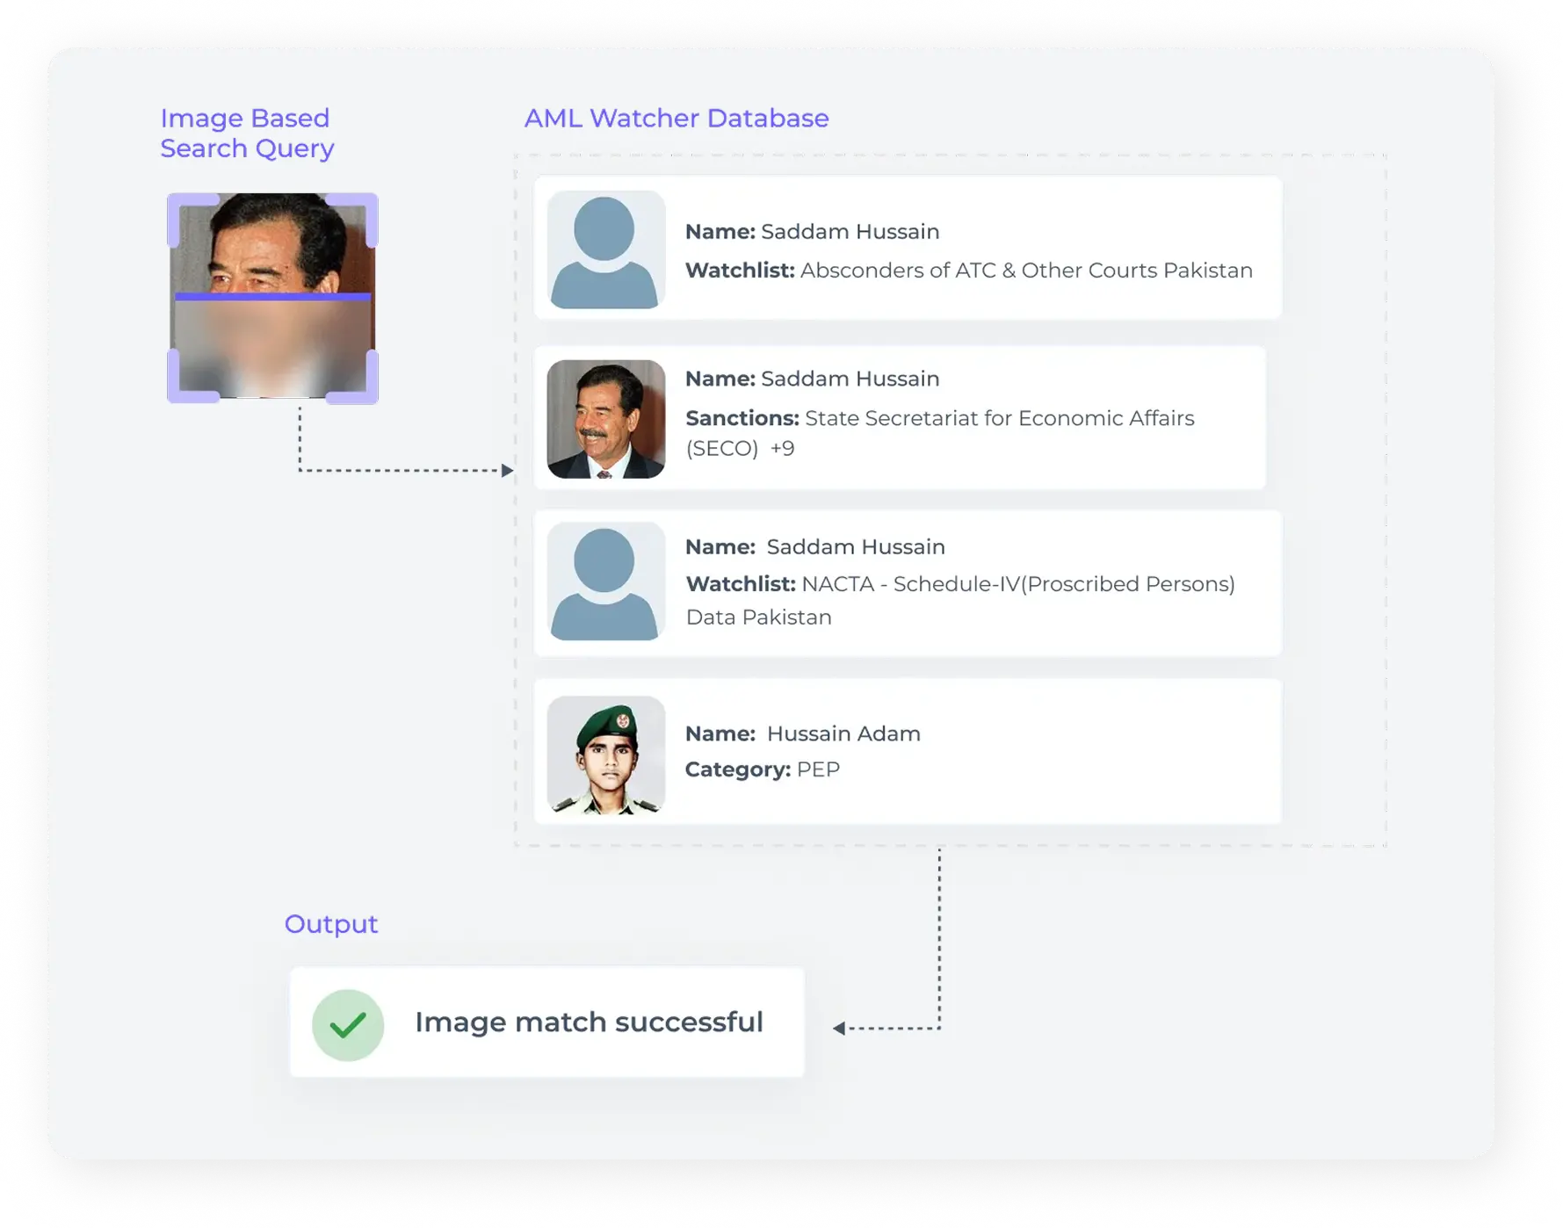Click the 'Category: PEP' text
This screenshot has height=1228, width=1563.
763,769
